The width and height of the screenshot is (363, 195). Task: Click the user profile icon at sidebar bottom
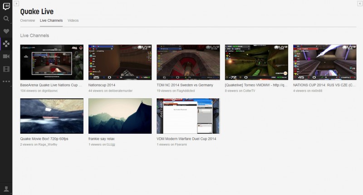pos(6,188)
